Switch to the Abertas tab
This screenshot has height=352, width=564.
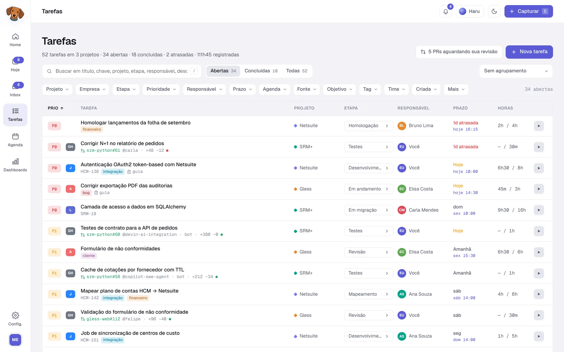[223, 71]
